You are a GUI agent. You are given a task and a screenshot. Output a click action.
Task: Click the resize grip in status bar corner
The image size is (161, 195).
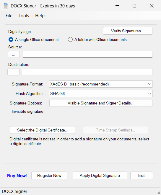coord(158,192)
